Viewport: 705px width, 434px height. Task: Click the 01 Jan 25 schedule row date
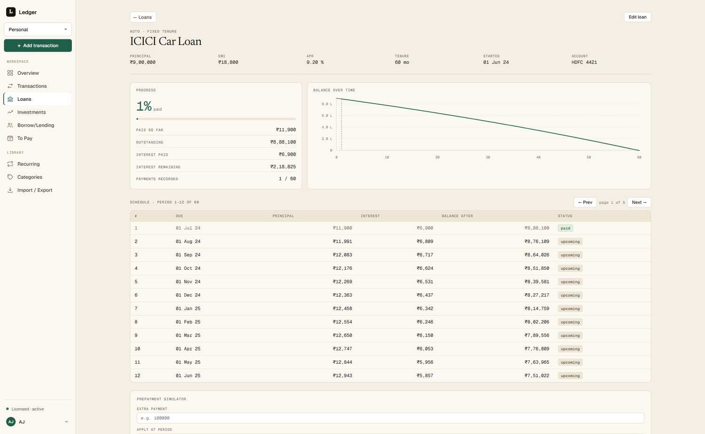coord(188,309)
